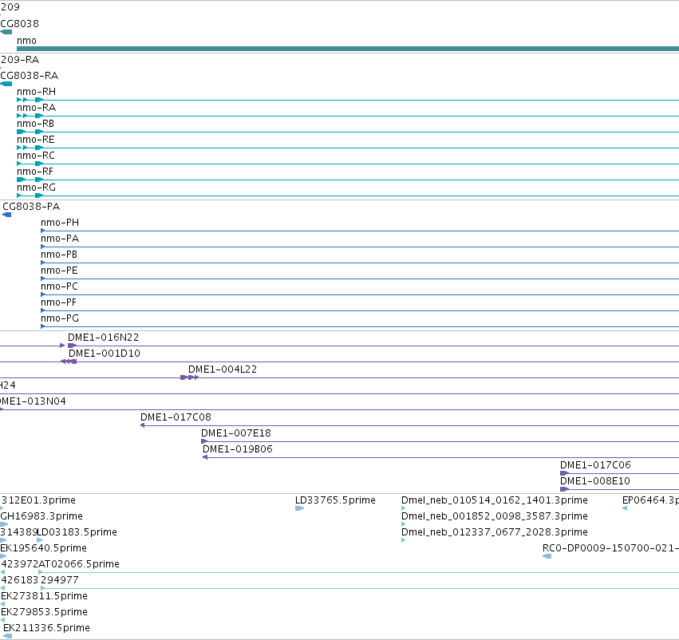Select the nmo-PF protein label
Screen dimensions: 679x640
(x=58, y=302)
